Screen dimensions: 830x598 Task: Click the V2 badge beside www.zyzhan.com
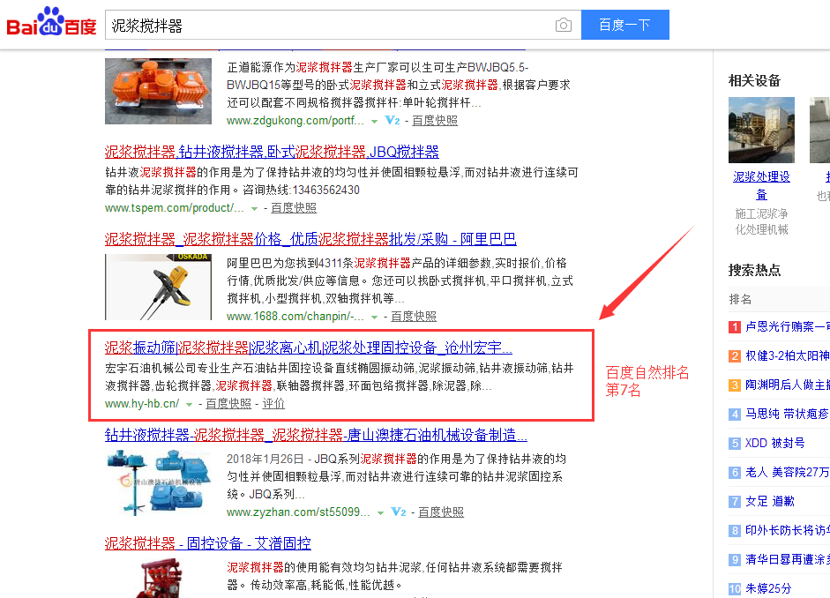click(399, 512)
